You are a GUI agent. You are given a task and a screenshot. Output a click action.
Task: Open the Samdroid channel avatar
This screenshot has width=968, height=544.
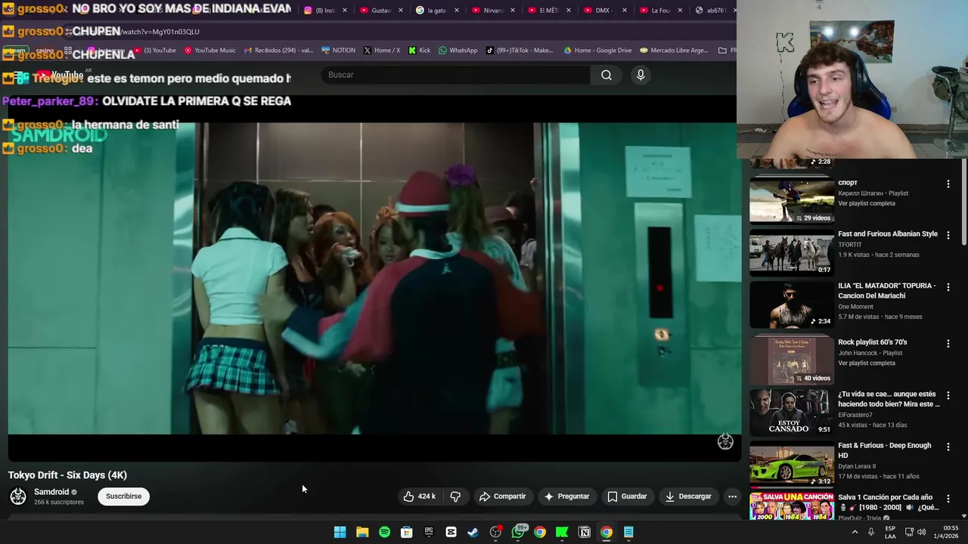point(18,496)
